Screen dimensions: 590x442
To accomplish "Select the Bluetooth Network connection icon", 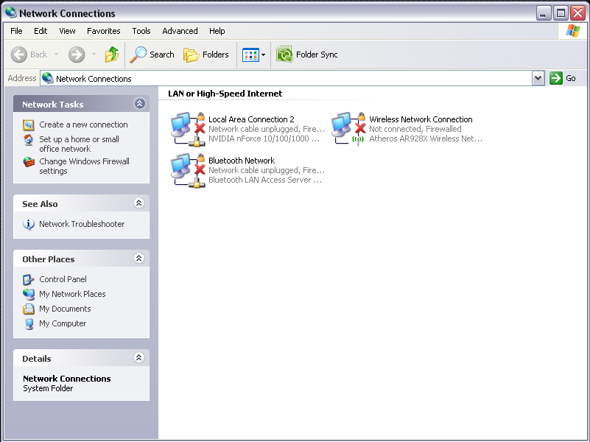I will pyautogui.click(x=188, y=170).
